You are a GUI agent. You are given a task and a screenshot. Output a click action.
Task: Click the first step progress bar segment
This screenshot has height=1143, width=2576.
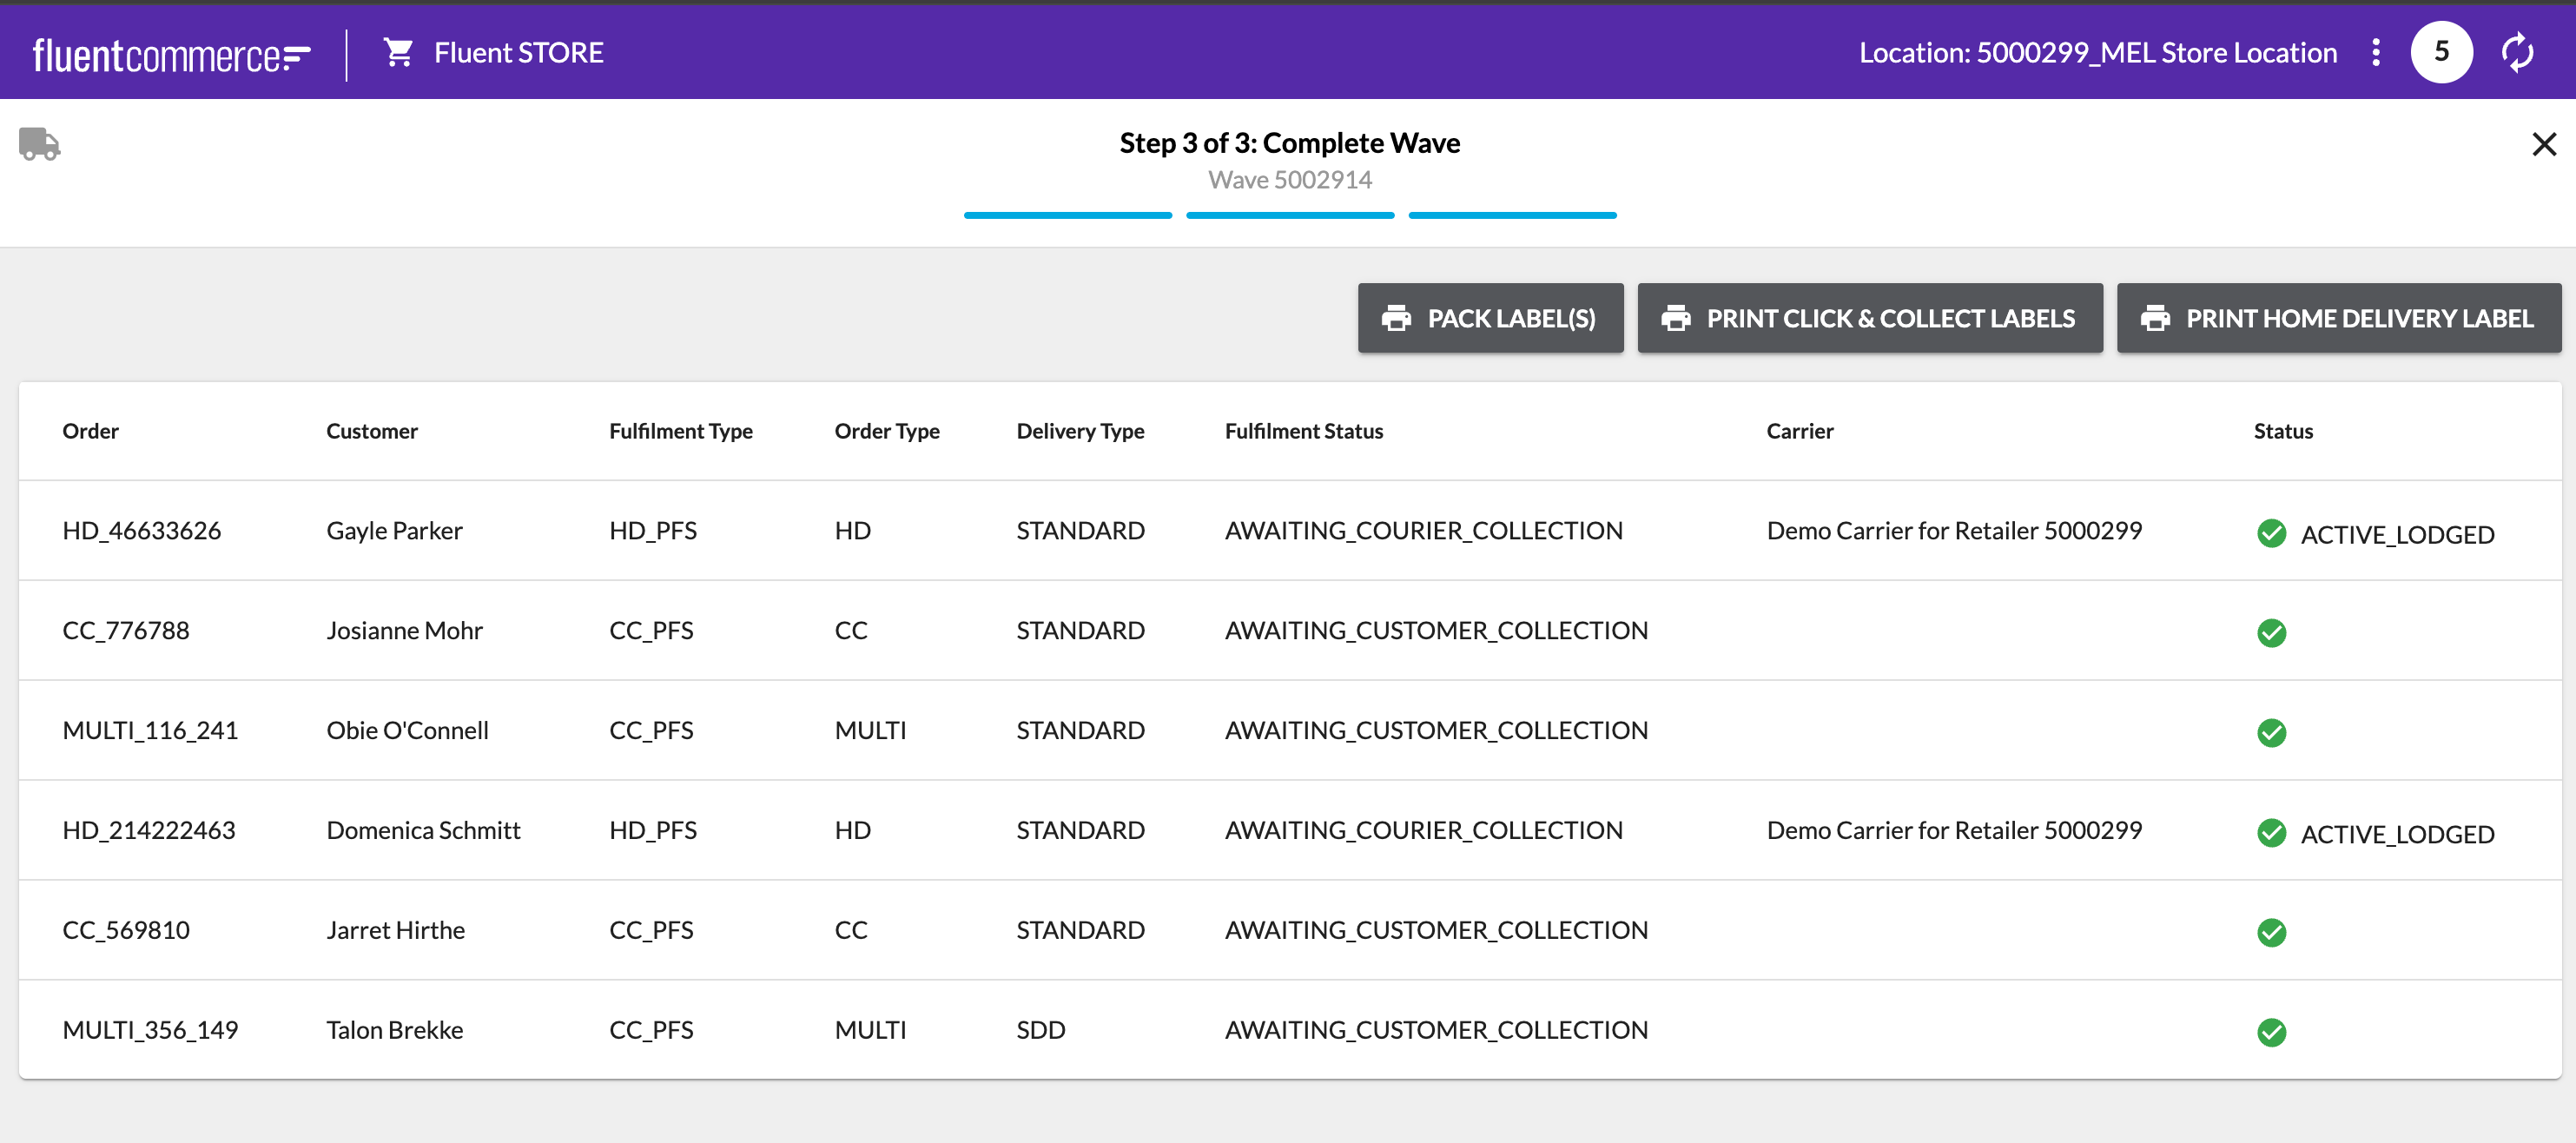(x=1067, y=215)
